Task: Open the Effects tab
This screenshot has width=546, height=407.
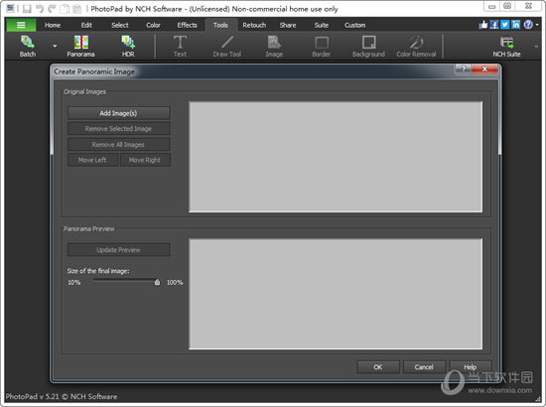Action: [x=187, y=25]
